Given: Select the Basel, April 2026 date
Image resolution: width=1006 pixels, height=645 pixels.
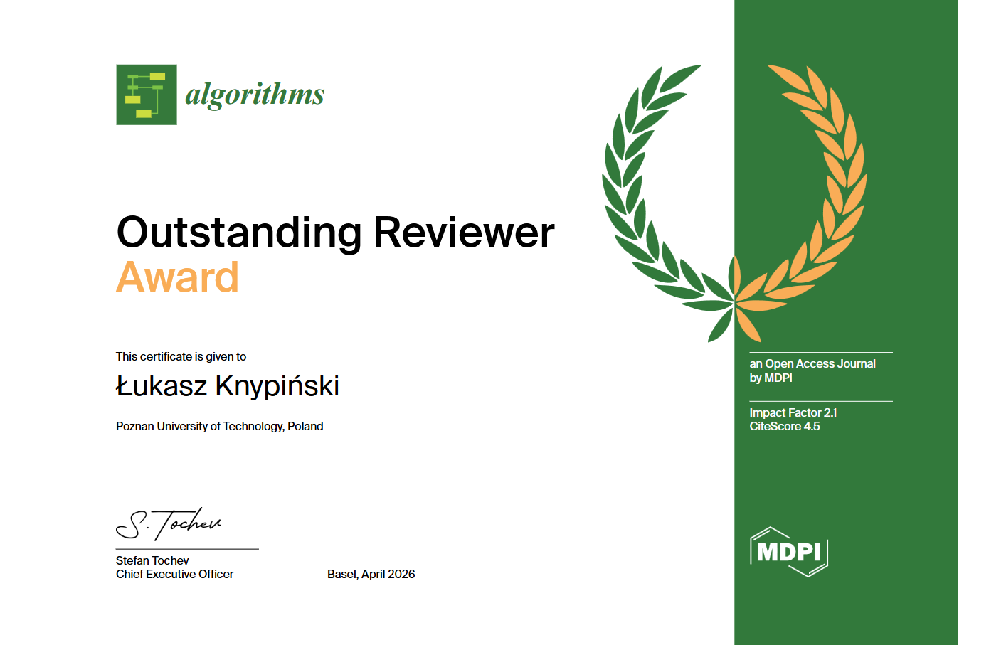Looking at the screenshot, I should point(371,574).
